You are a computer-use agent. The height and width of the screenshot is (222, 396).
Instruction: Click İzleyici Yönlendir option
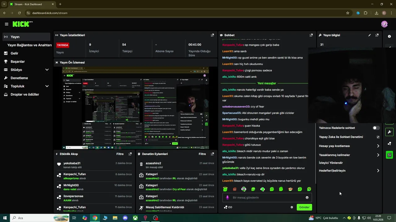331,163
